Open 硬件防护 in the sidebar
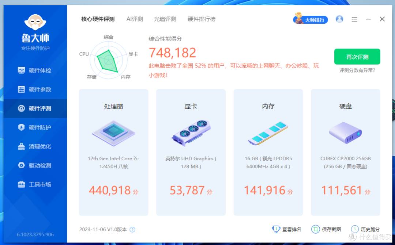 tap(35, 127)
